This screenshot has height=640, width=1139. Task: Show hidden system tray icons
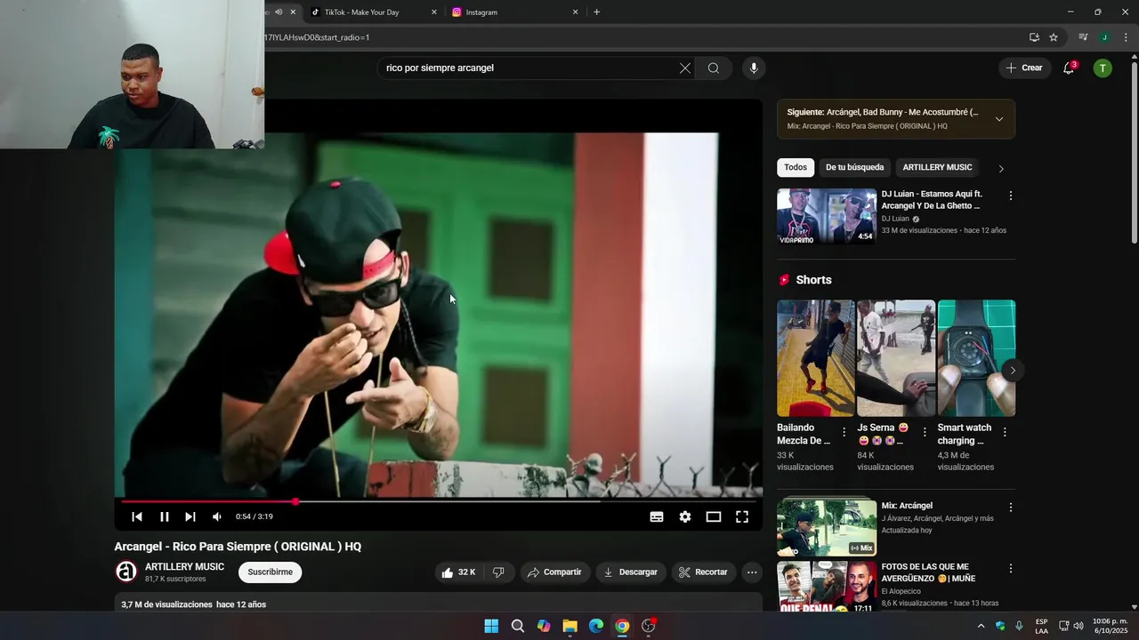point(981,626)
